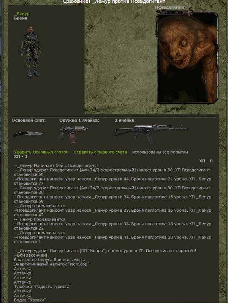228x303 pixels.
Task: Click the knife icon under Основной слот
Action: [x=28, y=134]
